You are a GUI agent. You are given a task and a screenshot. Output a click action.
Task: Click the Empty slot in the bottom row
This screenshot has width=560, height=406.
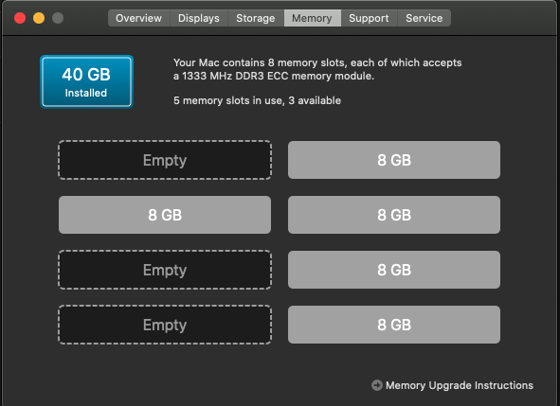tap(165, 325)
